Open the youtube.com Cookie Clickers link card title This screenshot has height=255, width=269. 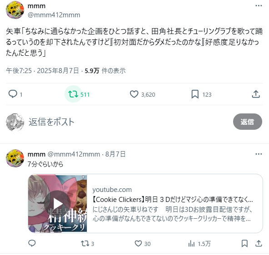click(x=172, y=200)
